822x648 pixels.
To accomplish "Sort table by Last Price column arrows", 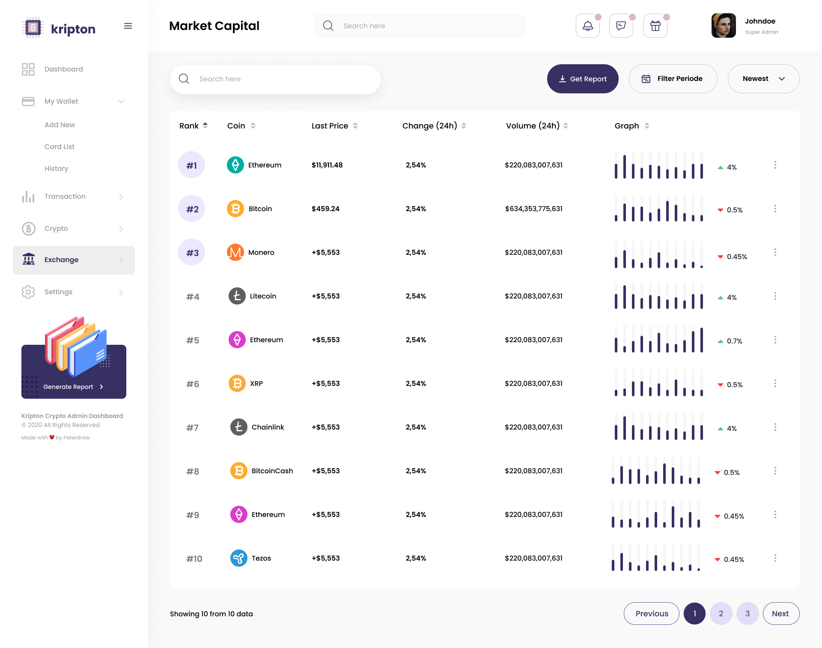I will [355, 126].
